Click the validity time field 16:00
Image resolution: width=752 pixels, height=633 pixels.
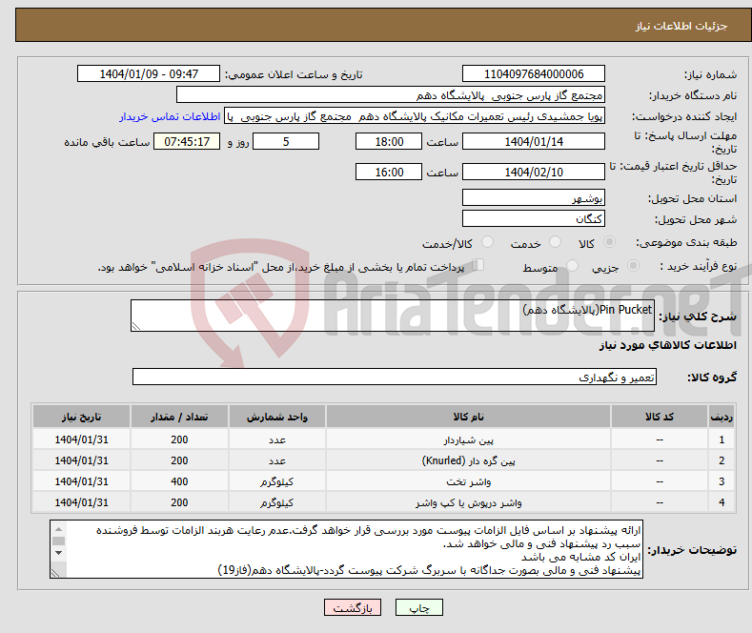(389, 172)
